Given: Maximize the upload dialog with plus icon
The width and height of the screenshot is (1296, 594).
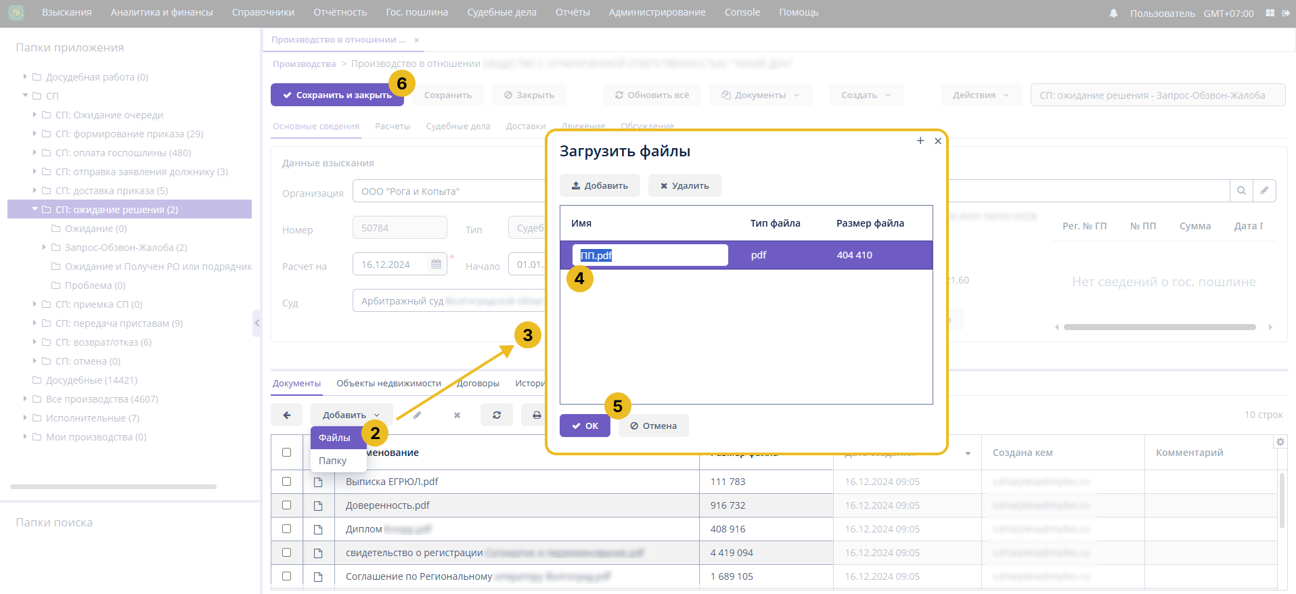Looking at the screenshot, I should (920, 141).
